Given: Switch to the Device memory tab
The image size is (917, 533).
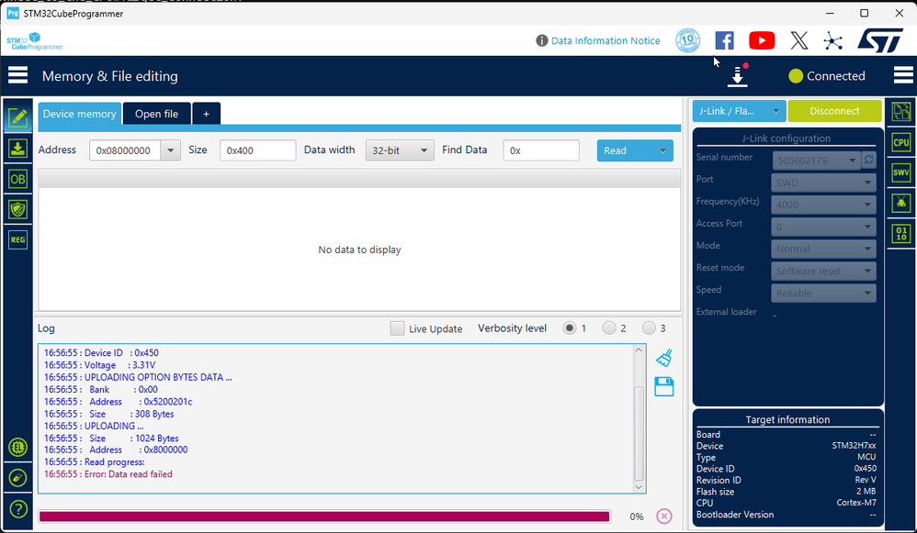Looking at the screenshot, I should coord(80,114).
